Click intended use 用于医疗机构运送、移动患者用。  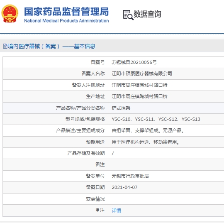click(146, 142)
